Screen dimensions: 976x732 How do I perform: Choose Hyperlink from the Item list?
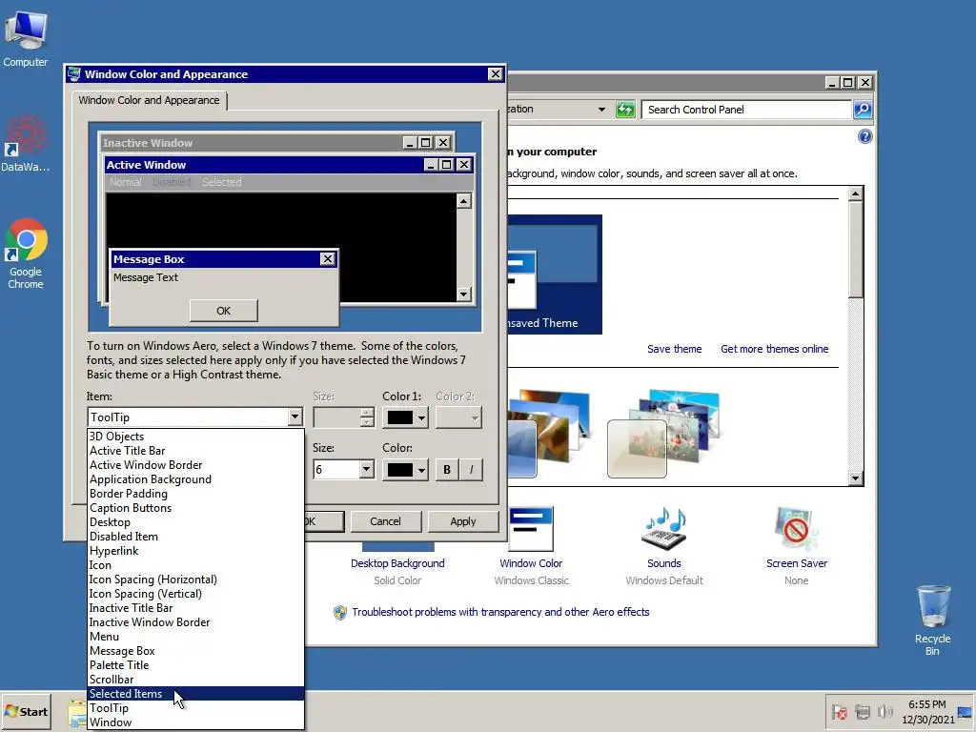195,551
